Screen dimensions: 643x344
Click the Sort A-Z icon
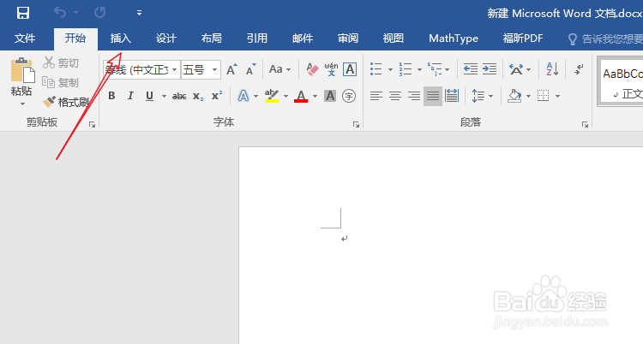pos(552,69)
